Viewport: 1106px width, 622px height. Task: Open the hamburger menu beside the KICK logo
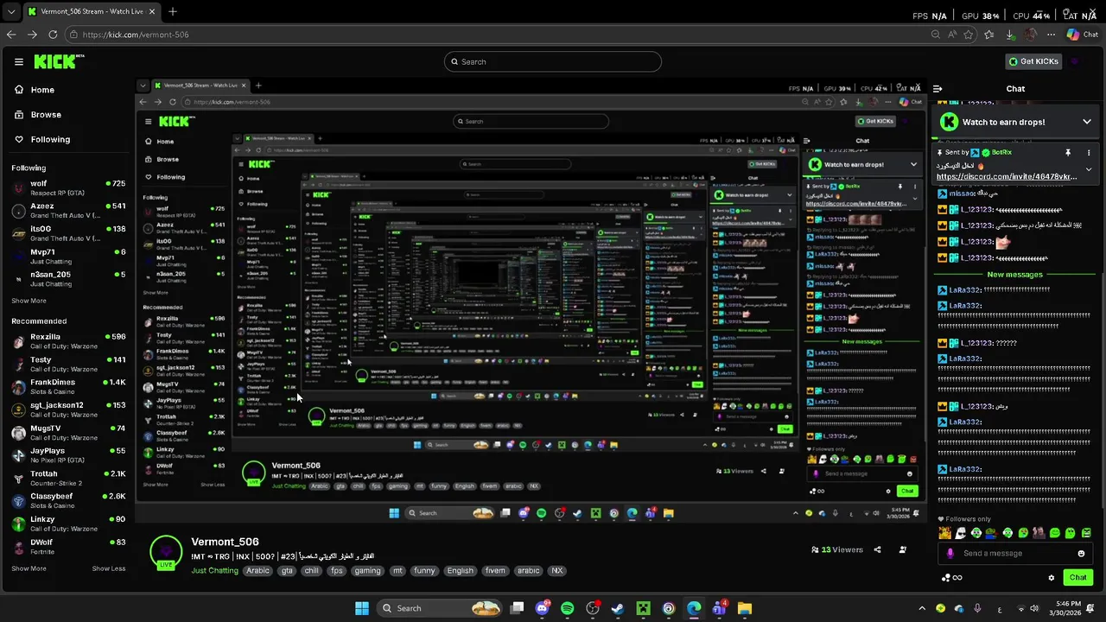coord(19,62)
